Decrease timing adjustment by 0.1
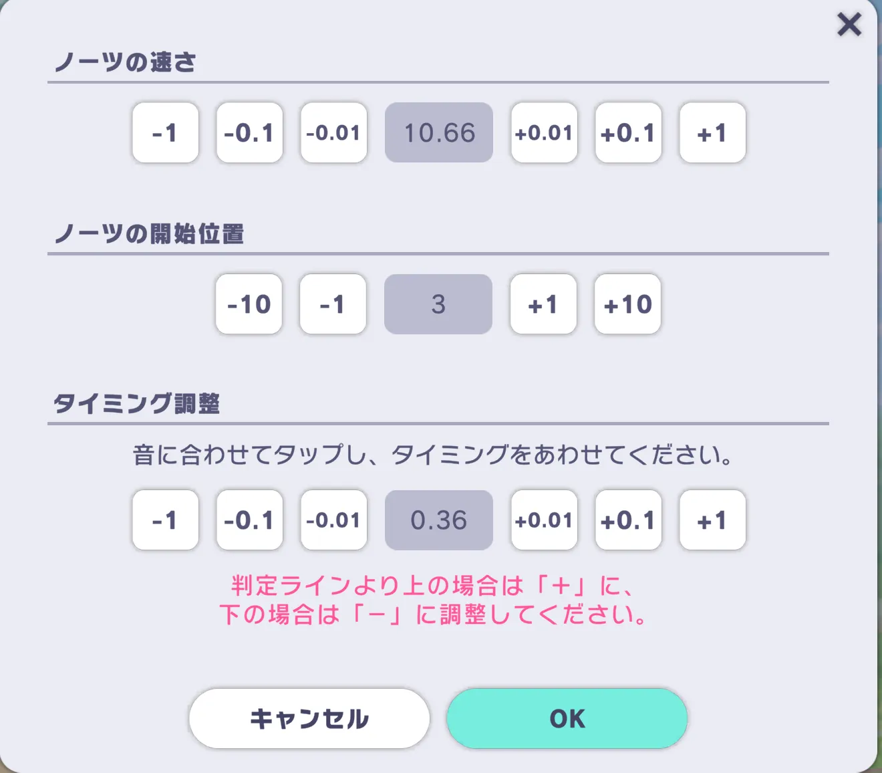 pos(249,520)
